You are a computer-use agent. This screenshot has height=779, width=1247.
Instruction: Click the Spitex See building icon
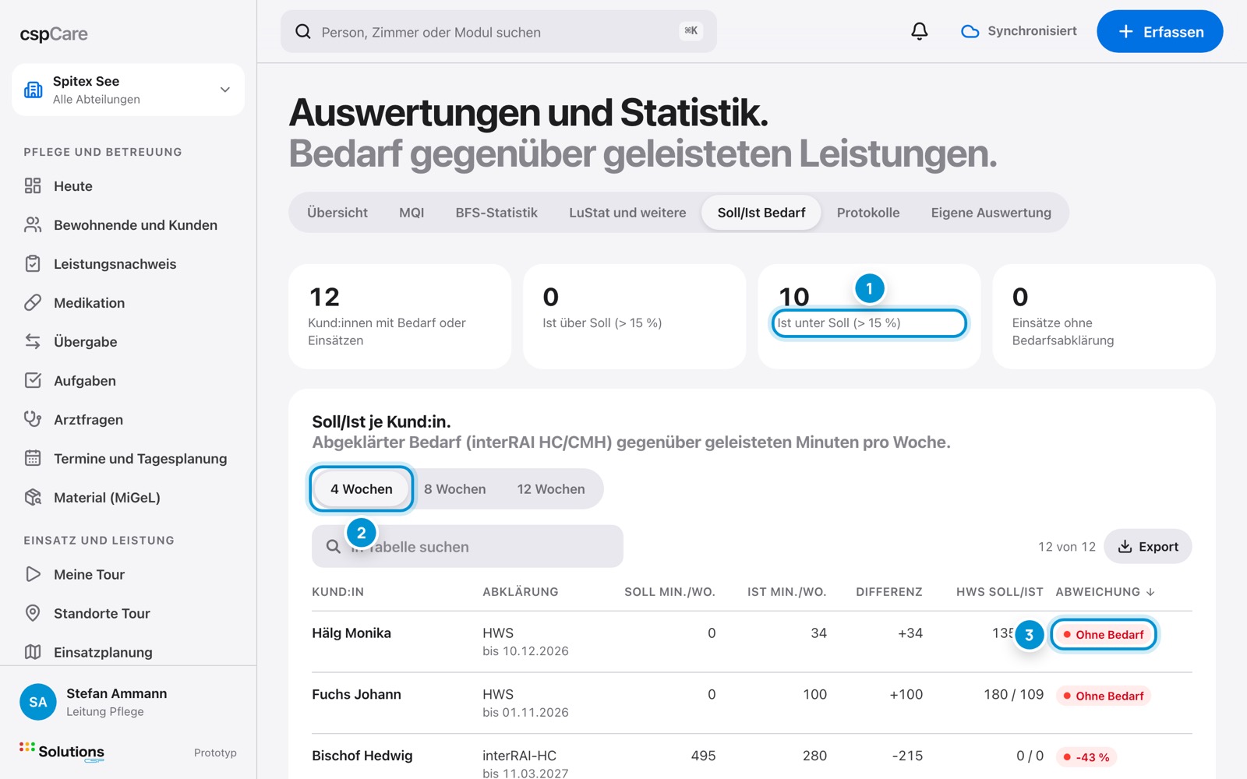point(34,90)
